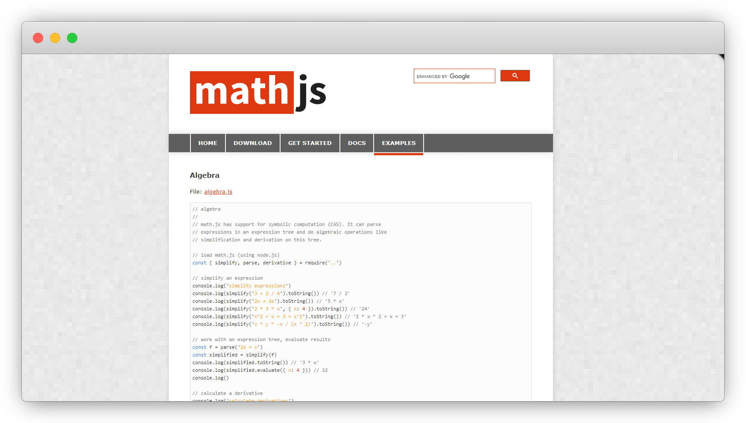
Task: Focus the Google enhanced search field
Action: coord(454,76)
